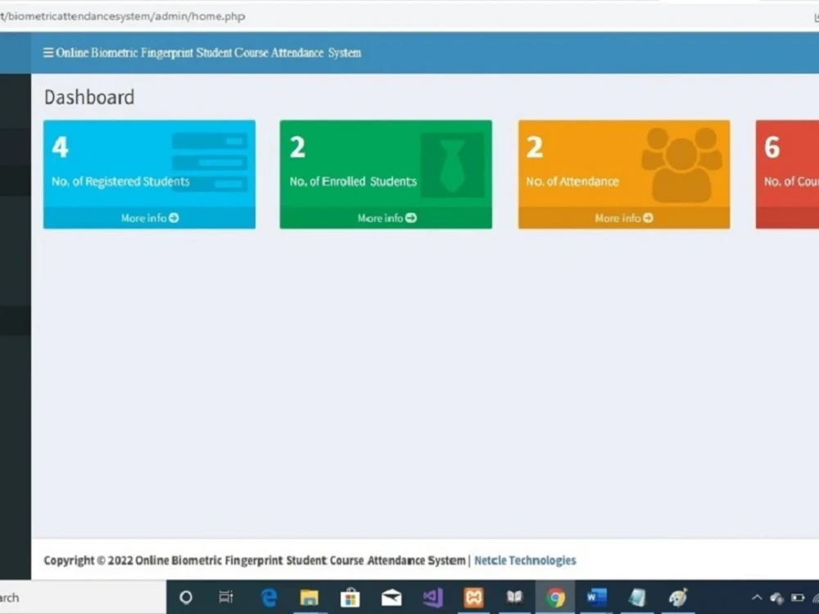This screenshot has height=614, width=819.
Task: Click the browser address bar showing home.php
Action: point(123,15)
